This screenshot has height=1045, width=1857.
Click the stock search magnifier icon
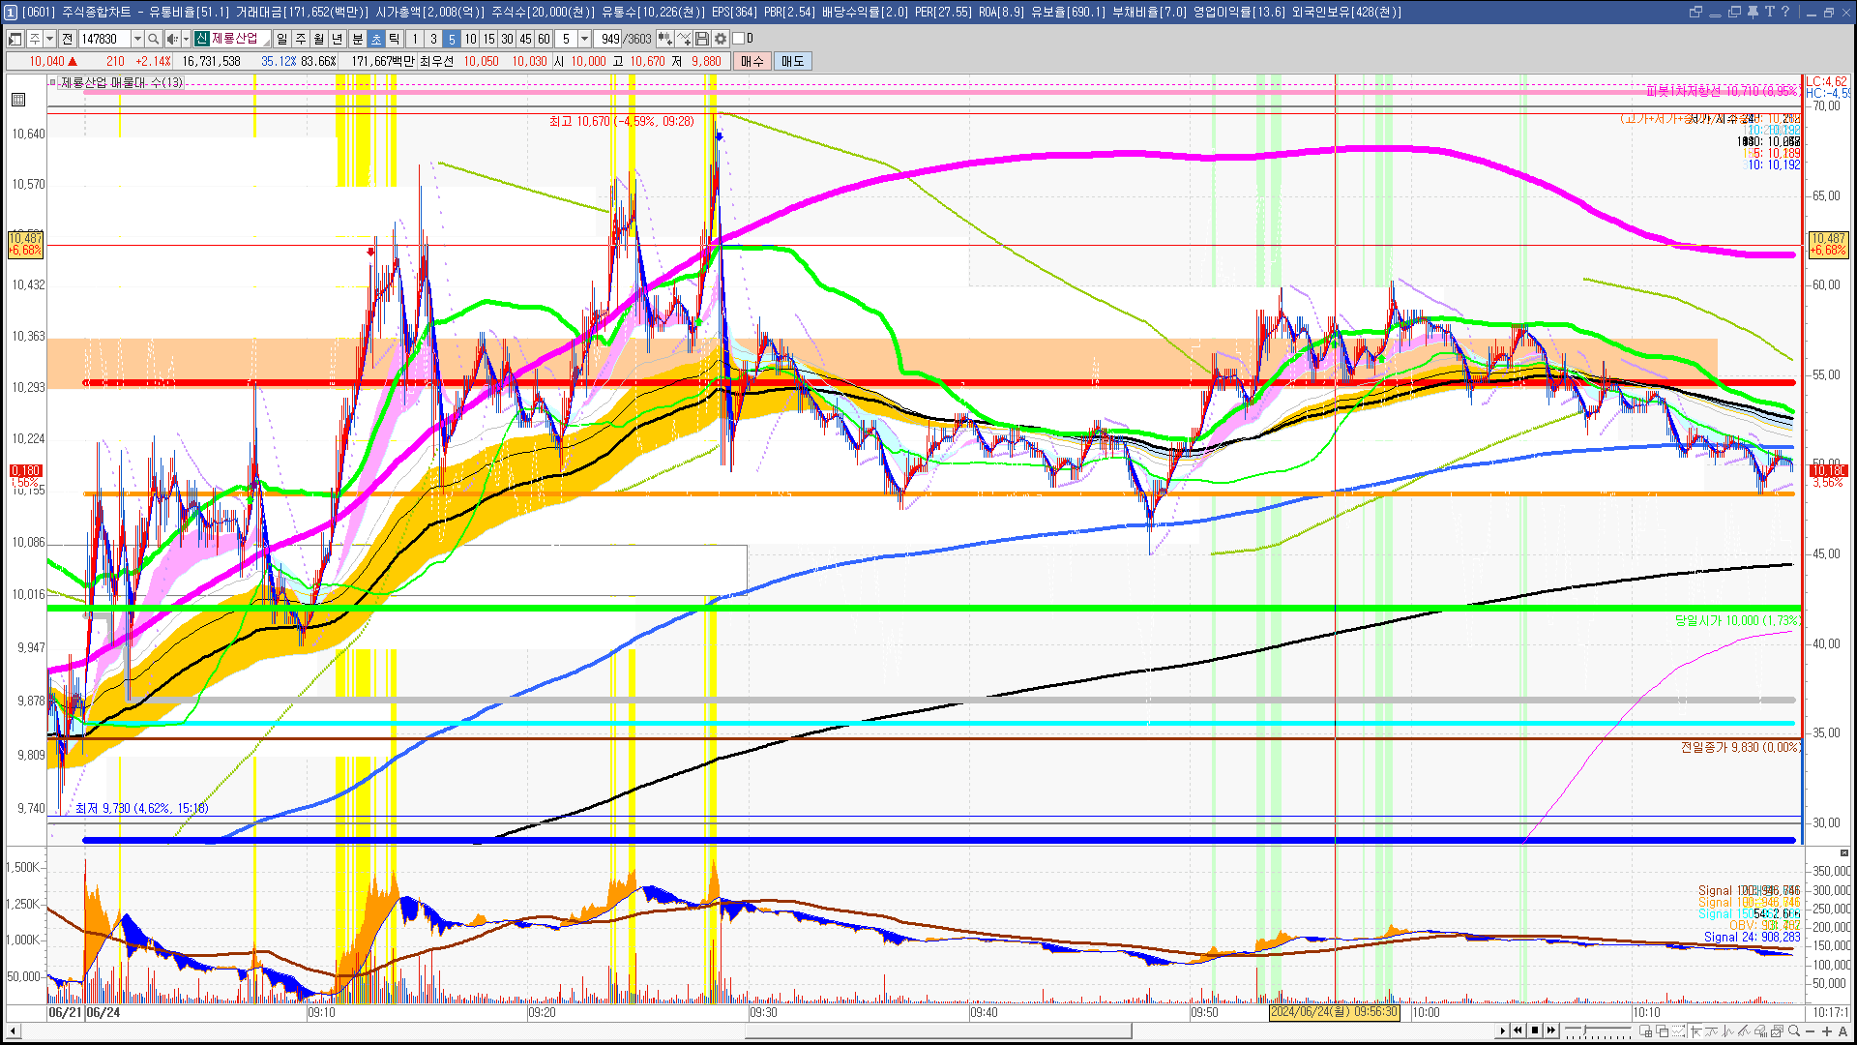(x=153, y=39)
